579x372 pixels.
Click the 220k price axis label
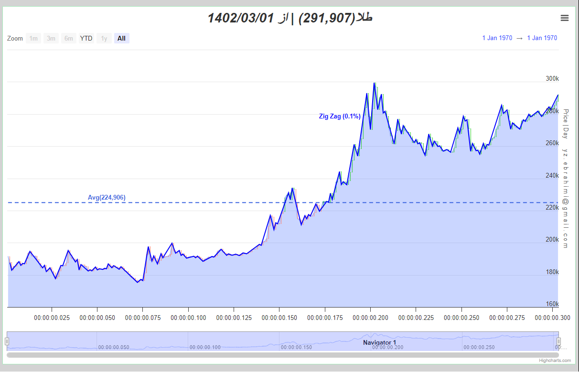pos(552,208)
